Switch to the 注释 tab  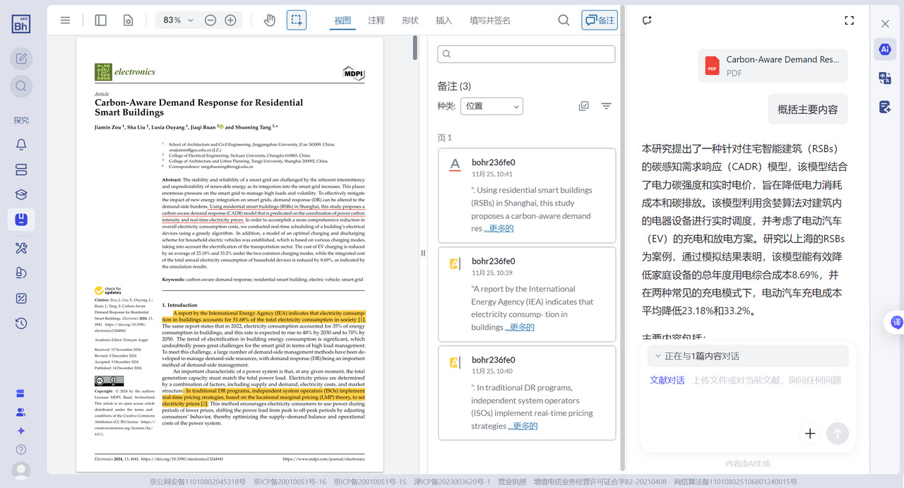pyautogui.click(x=376, y=20)
